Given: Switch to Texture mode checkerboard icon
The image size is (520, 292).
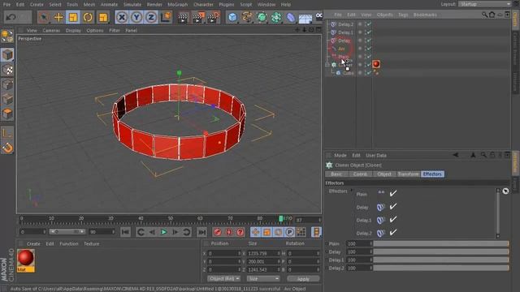Looking at the screenshot, I should tap(7, 70).
